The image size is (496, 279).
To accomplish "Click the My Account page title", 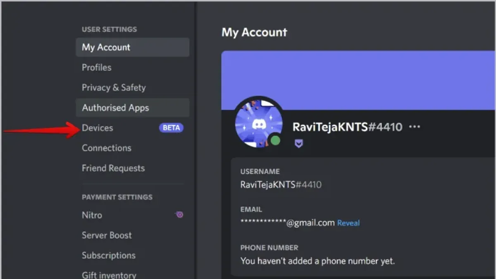I will 254,32.
